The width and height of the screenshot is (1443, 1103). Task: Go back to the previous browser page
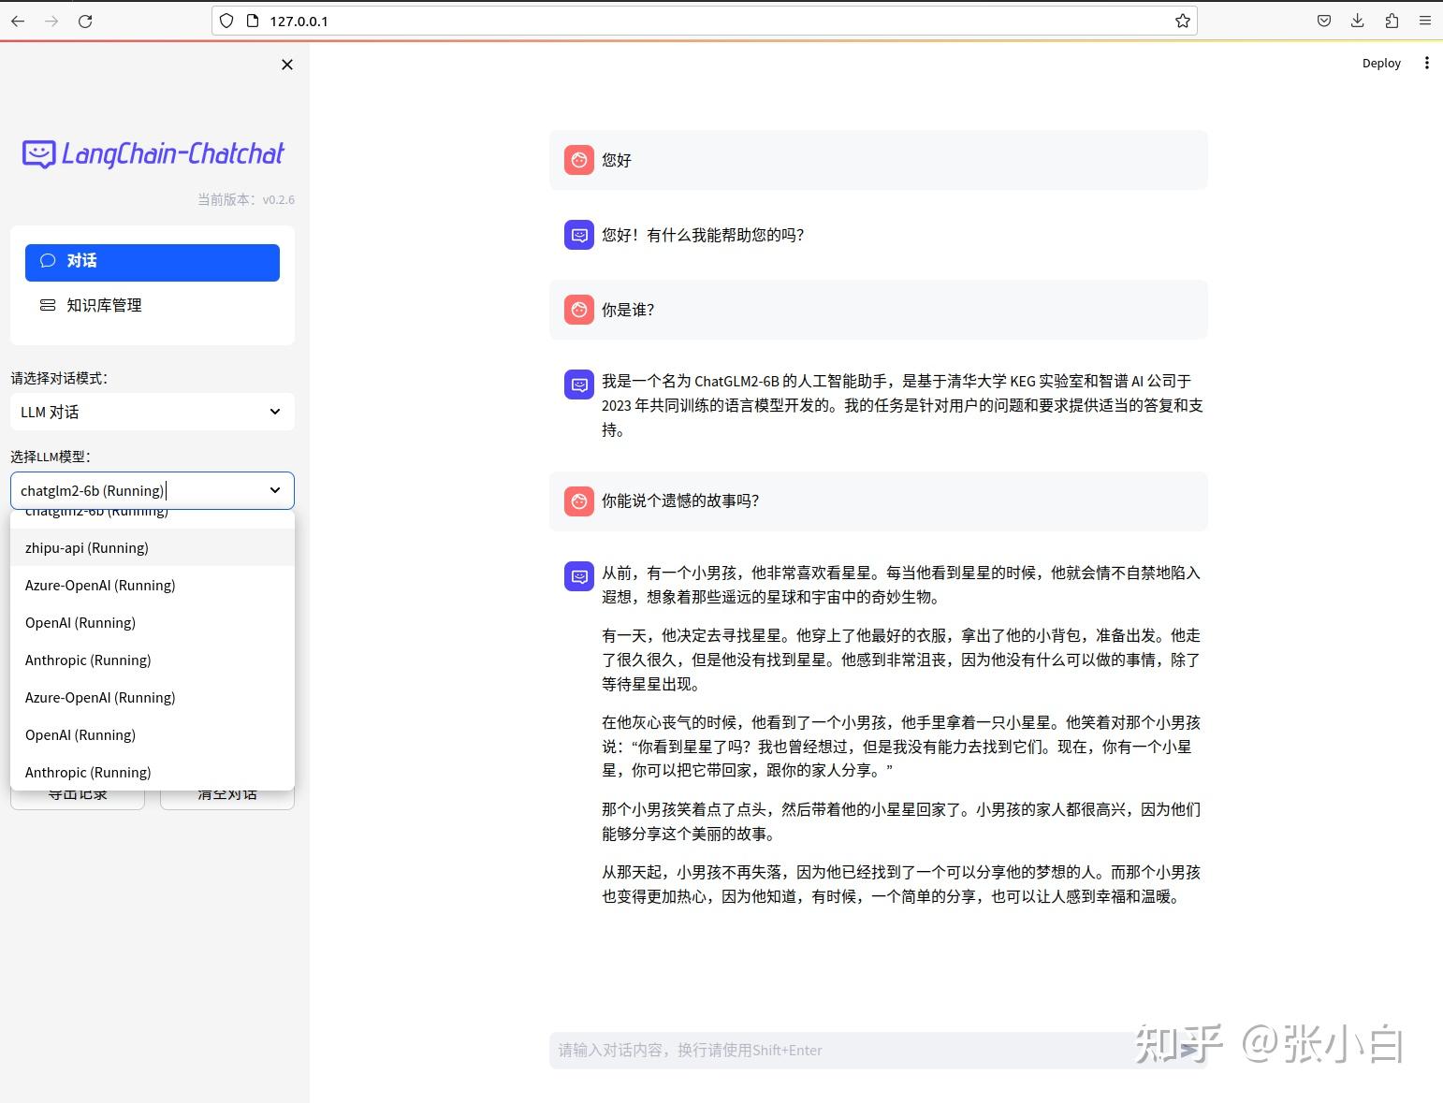[x=18, y=21]
